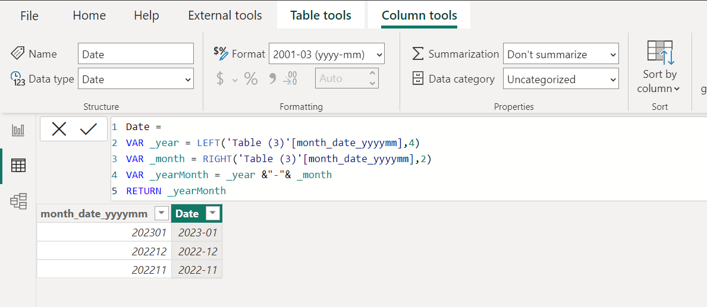Click the Data type clock icon
Screen dimensions: 707x307
coord(17,79)
